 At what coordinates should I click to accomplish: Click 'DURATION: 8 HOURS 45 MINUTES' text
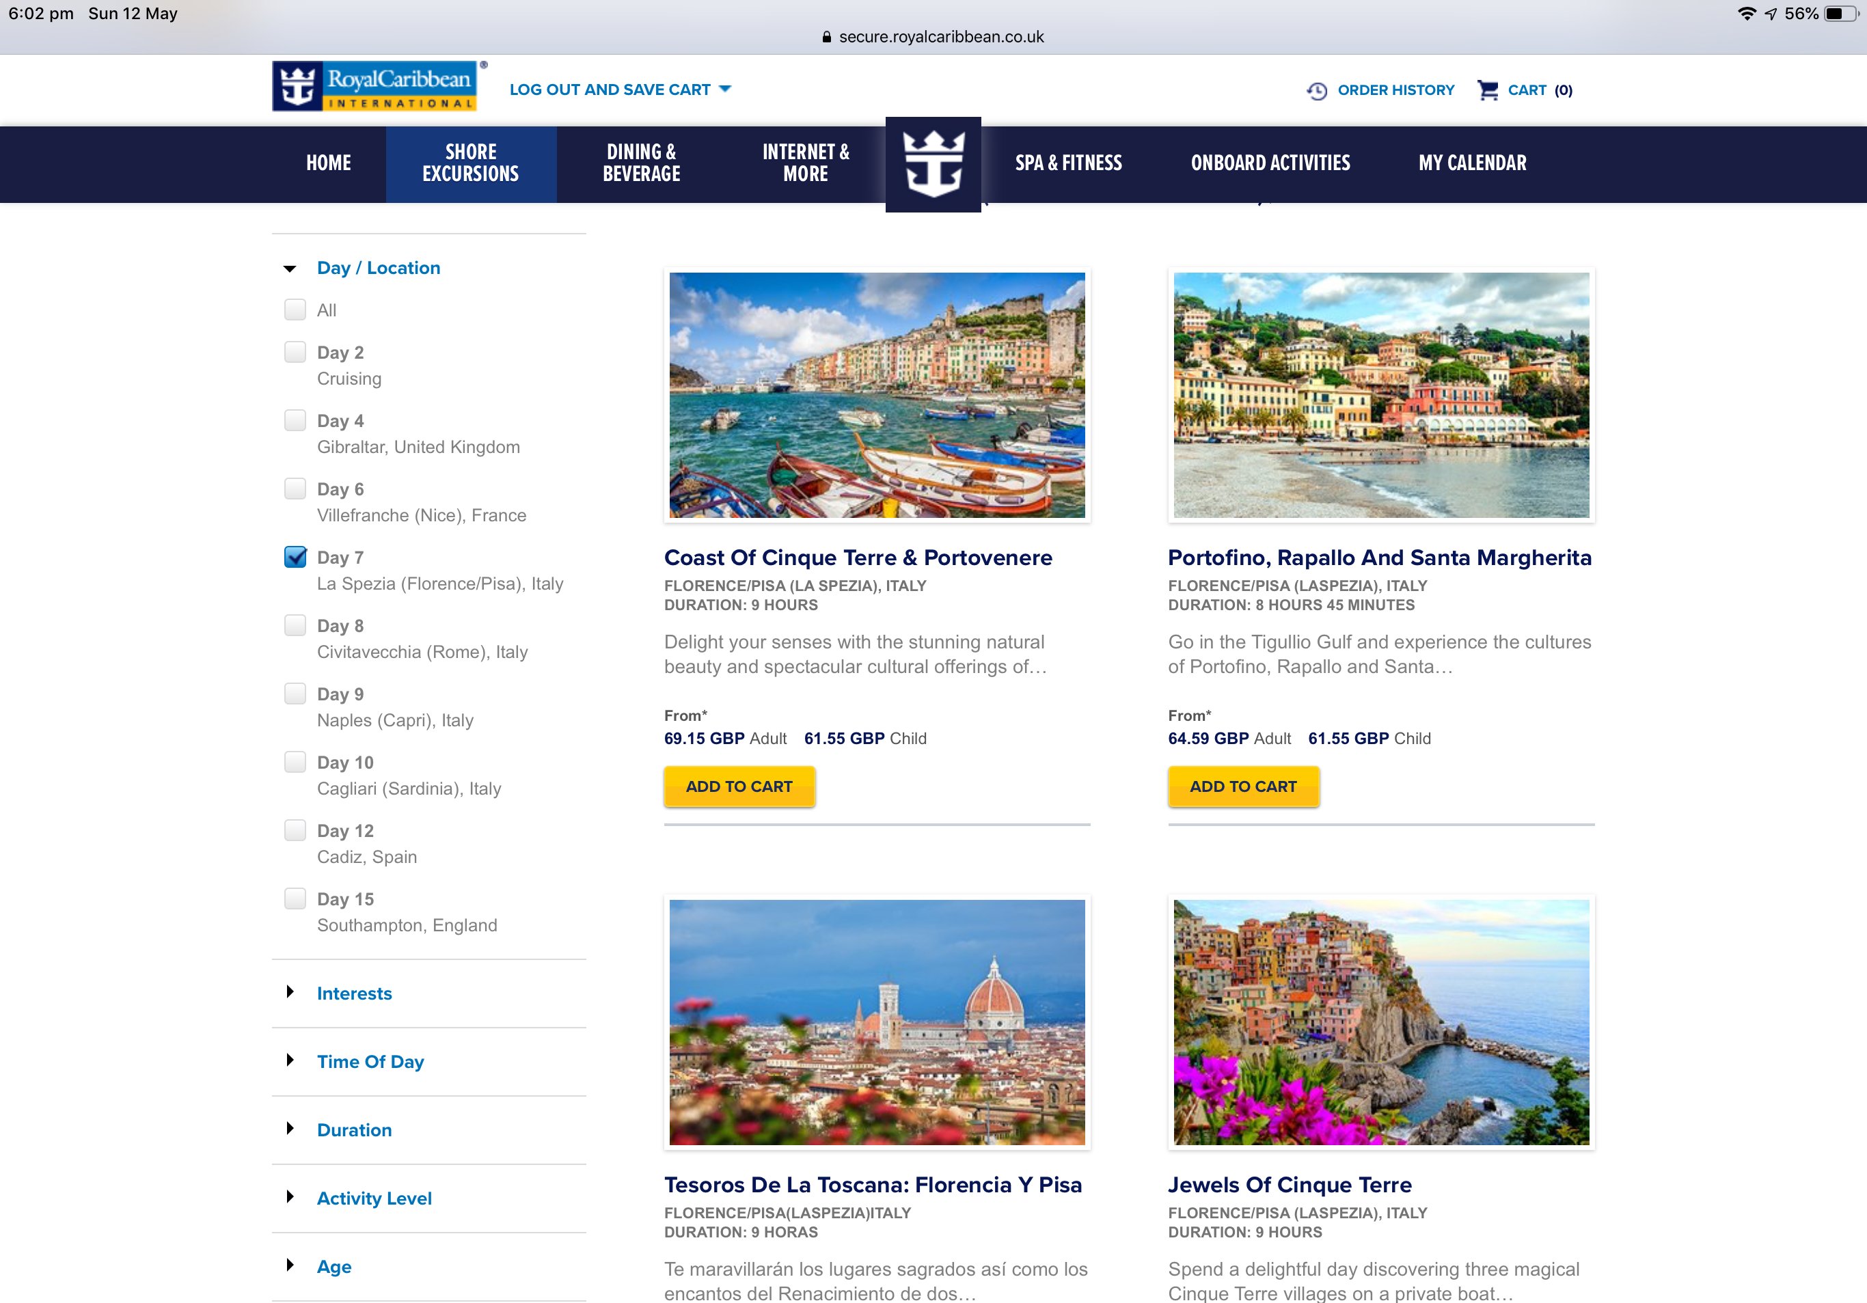pos(1292,605)
